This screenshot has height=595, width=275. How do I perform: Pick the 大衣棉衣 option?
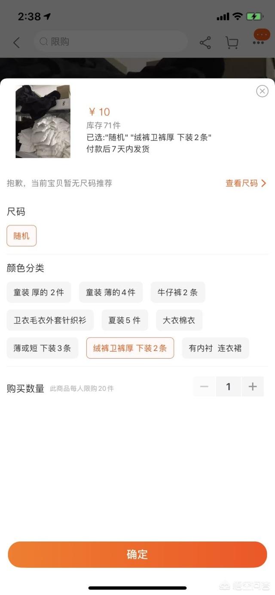tap(179, 320)
